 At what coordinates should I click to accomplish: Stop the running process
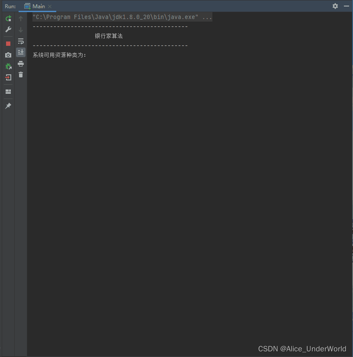click(x=8, y=44)
